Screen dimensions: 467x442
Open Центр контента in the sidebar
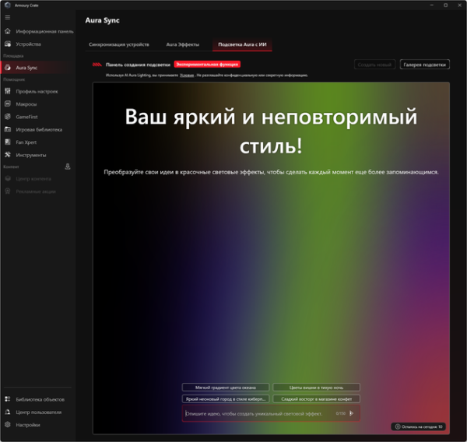point(37,178)
